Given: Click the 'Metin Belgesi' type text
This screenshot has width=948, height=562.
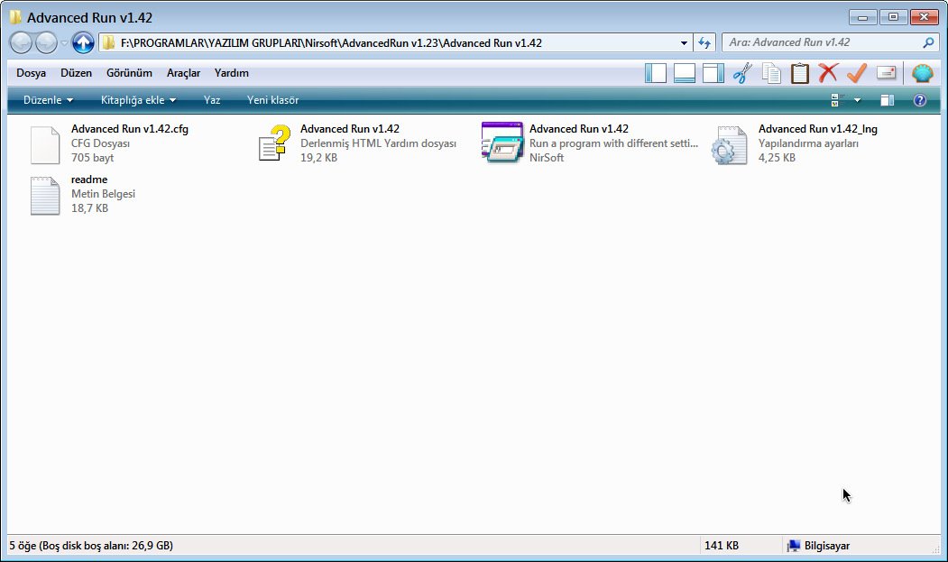Looking at the screenshot, I should point(104,194).
